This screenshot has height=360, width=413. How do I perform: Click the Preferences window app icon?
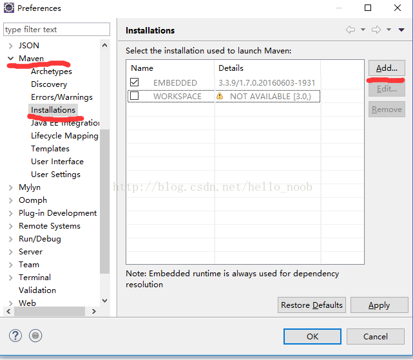8,8
